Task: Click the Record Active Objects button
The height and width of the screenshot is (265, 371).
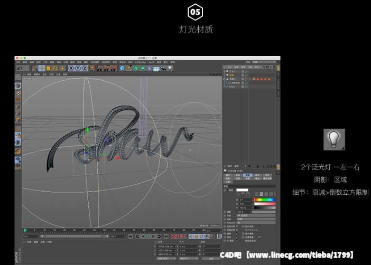Action: tap(173, 236)
